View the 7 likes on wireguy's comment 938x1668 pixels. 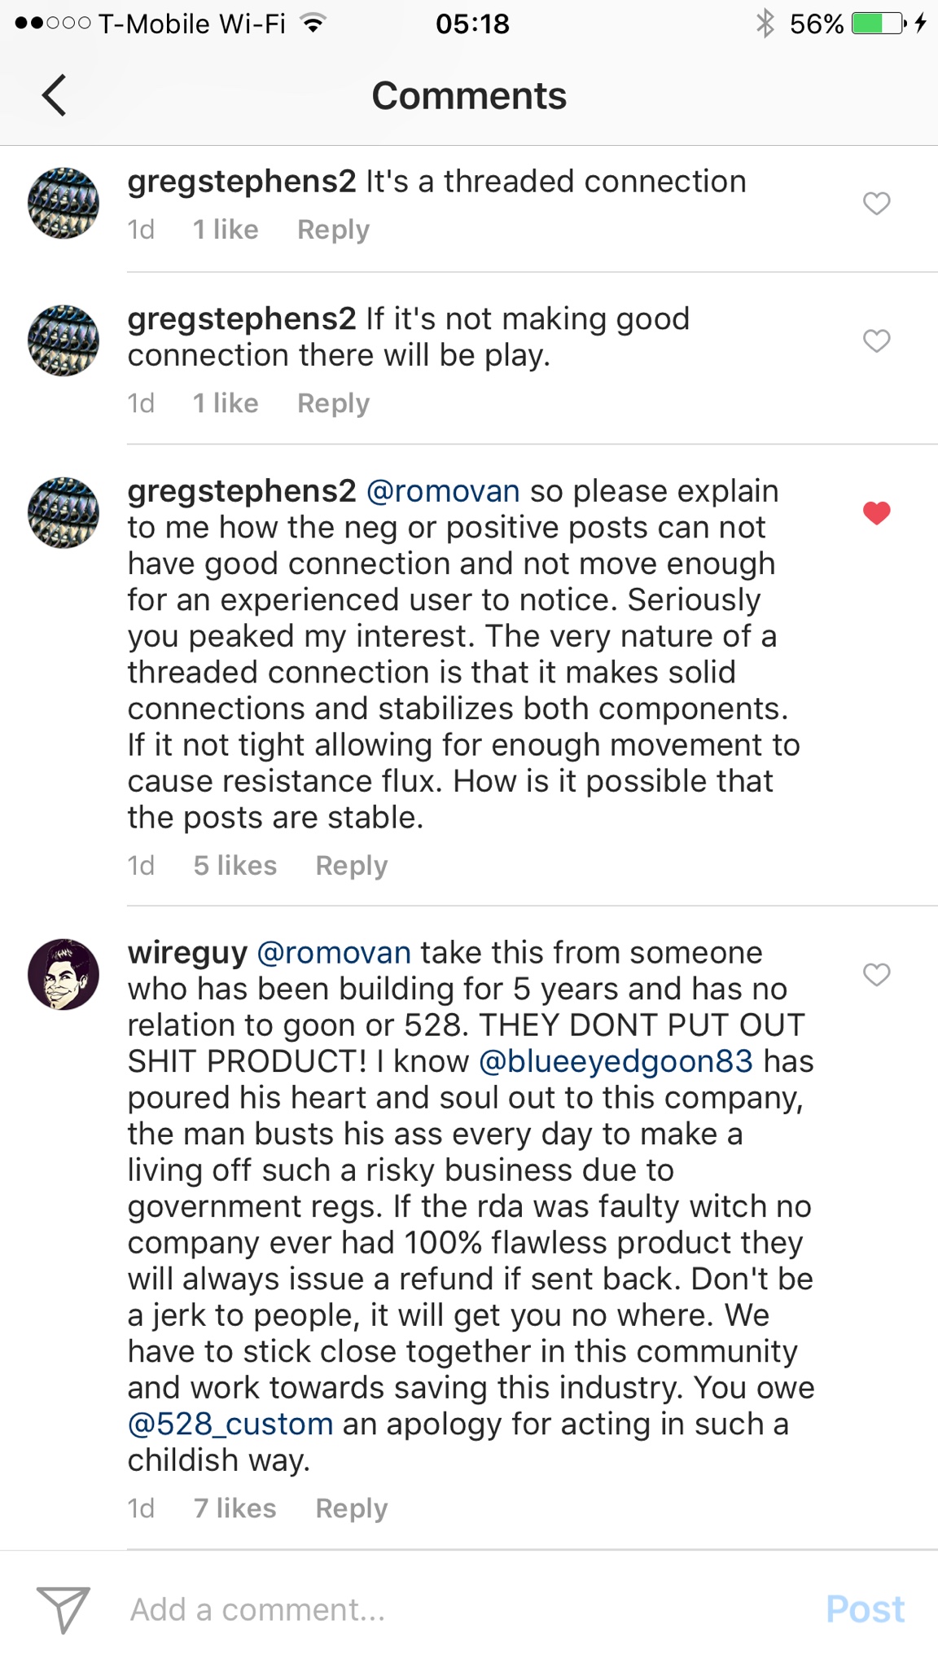(234, 1508)
